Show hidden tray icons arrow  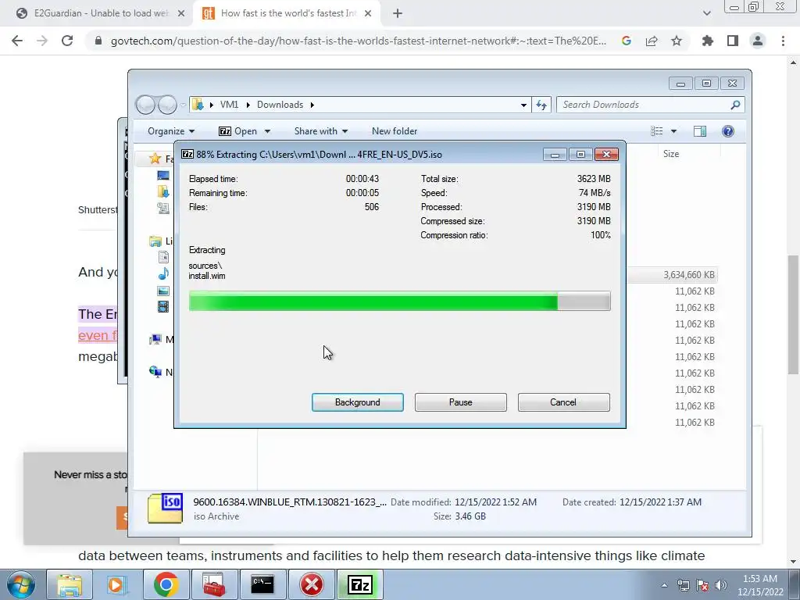pos(664,585)
